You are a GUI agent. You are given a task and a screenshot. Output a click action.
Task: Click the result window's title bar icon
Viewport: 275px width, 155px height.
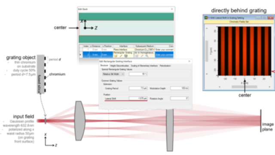pos(206,18)
